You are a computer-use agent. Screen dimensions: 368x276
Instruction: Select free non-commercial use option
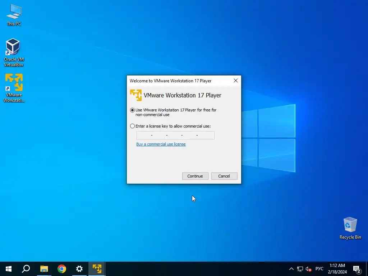(132, 110)
